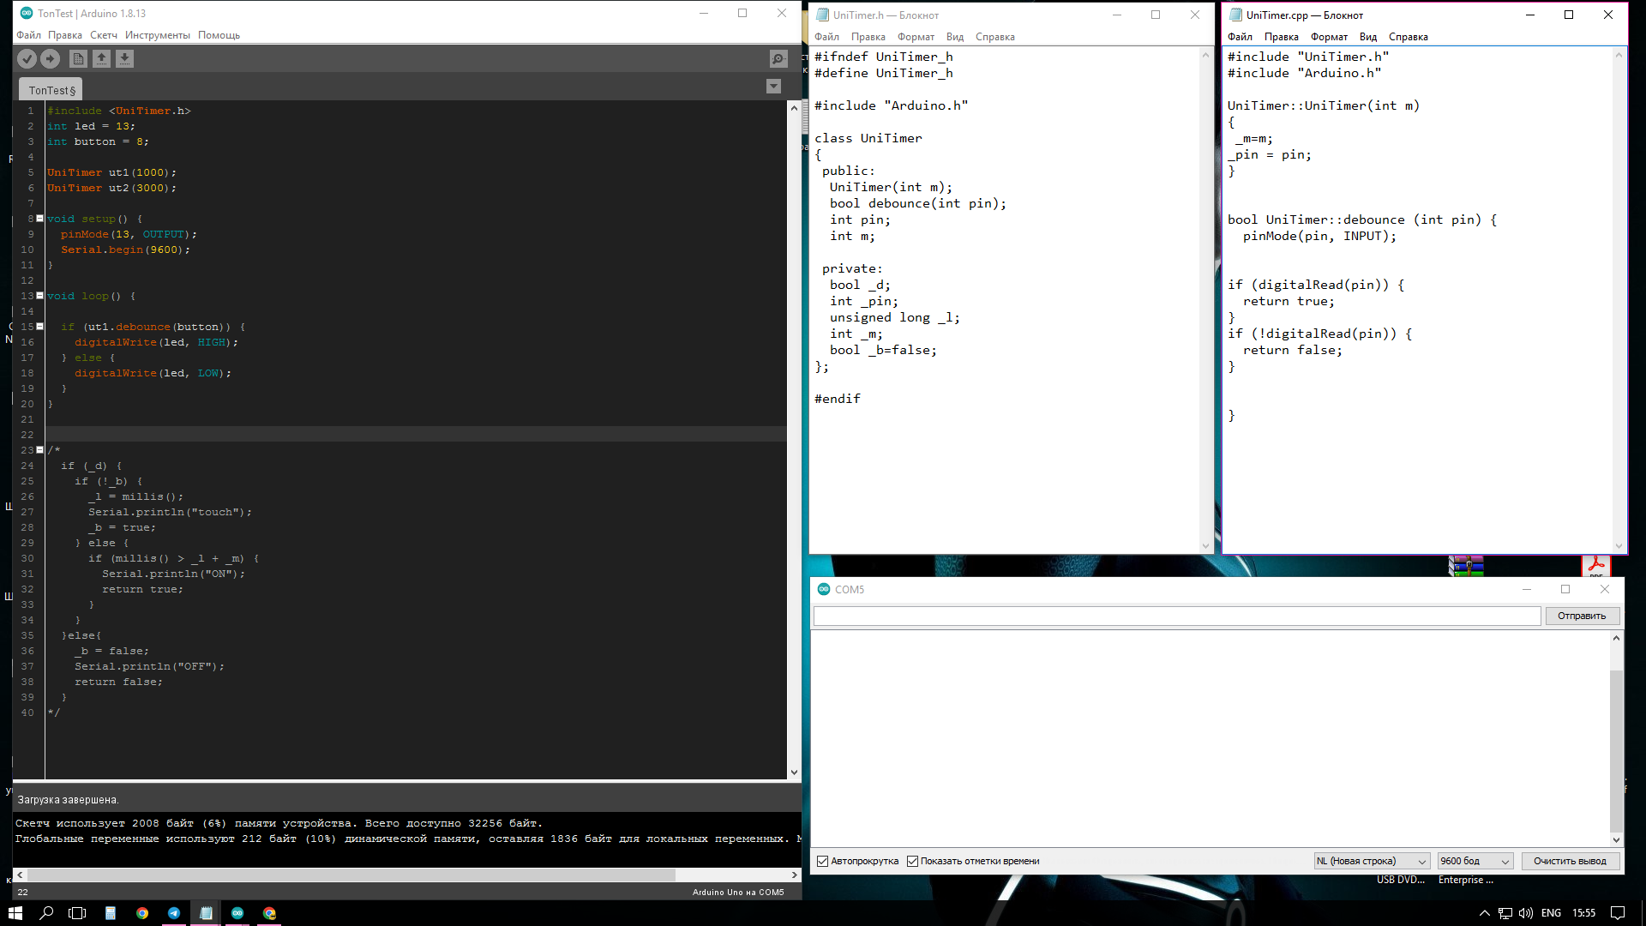The image size is (1646, 926).
Task: Open Windows taskbar search
Action: point(46,913)
